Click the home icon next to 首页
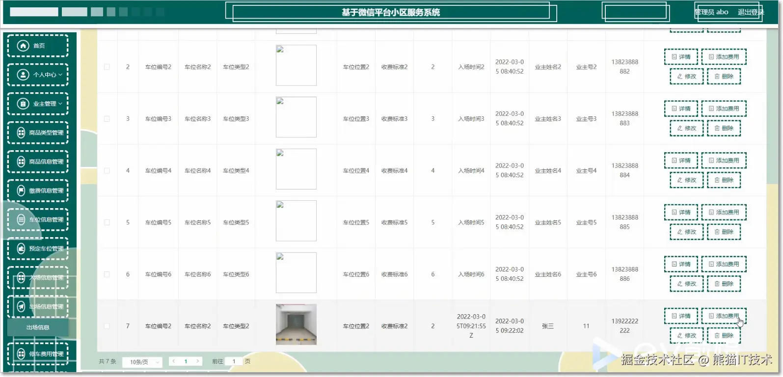Viewport: 783px width, 377px height. [x=23, y=46]
